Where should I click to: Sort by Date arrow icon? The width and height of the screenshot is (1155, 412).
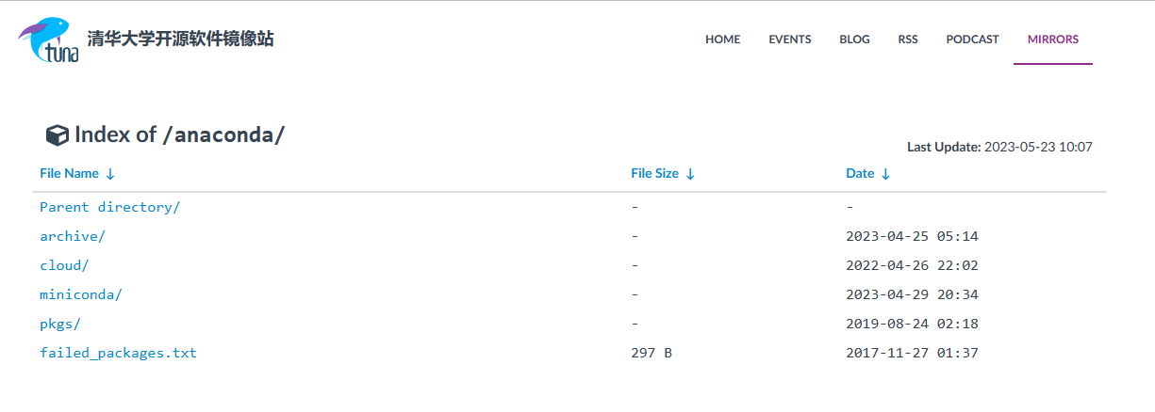coord(886,174)
